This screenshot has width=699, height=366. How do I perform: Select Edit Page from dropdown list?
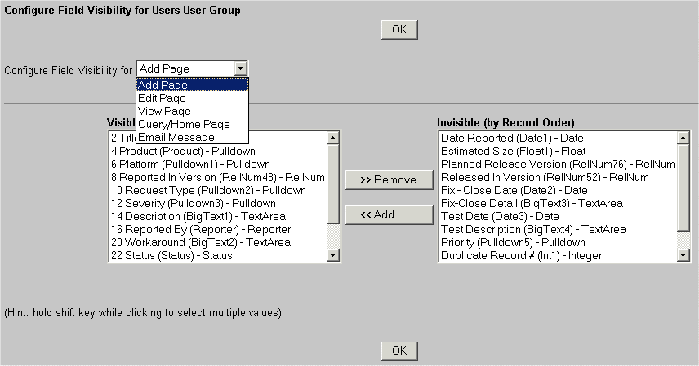point(163,98)
